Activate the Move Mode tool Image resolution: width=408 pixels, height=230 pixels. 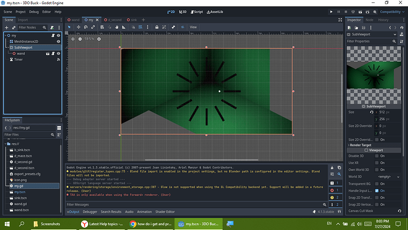(x=78, y=27)
